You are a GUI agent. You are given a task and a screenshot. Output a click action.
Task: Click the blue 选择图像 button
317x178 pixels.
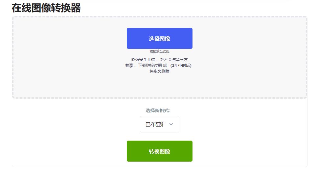pyautogui.click(x=160, y=38)
